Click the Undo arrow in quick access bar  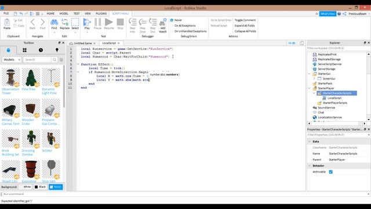point(21,14)
